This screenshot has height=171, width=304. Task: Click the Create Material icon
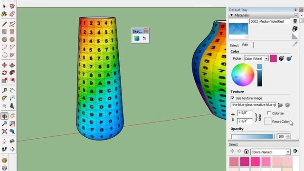294,28
